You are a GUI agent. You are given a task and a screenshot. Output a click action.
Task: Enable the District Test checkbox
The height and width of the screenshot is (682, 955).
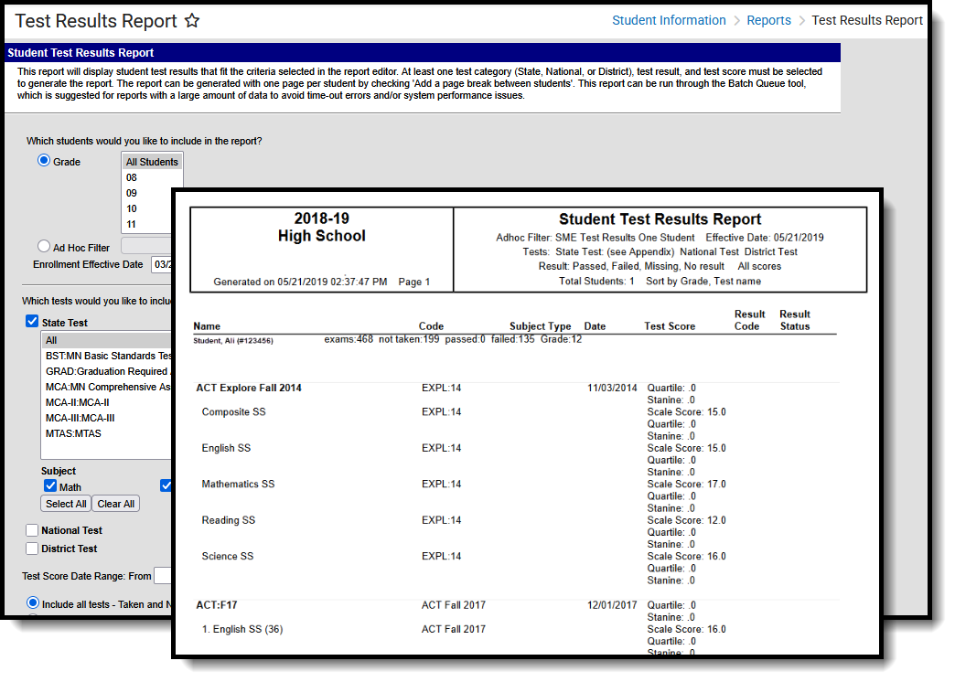(32, 549)
